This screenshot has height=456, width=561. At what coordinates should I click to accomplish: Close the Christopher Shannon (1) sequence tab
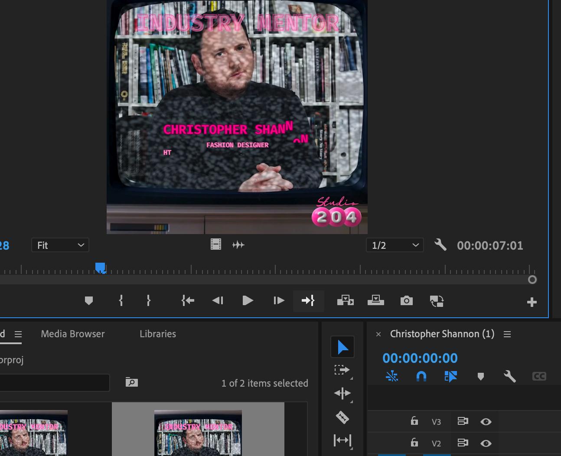[378, 334]
